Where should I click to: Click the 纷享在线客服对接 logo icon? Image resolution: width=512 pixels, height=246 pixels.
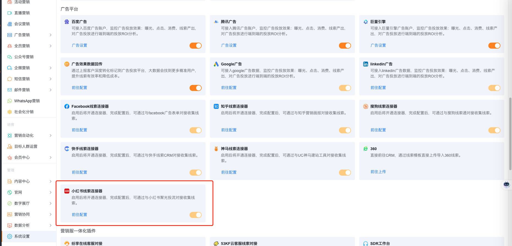[67, 244]
